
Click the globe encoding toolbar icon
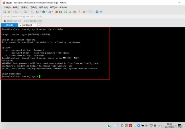tap(44, 12)
